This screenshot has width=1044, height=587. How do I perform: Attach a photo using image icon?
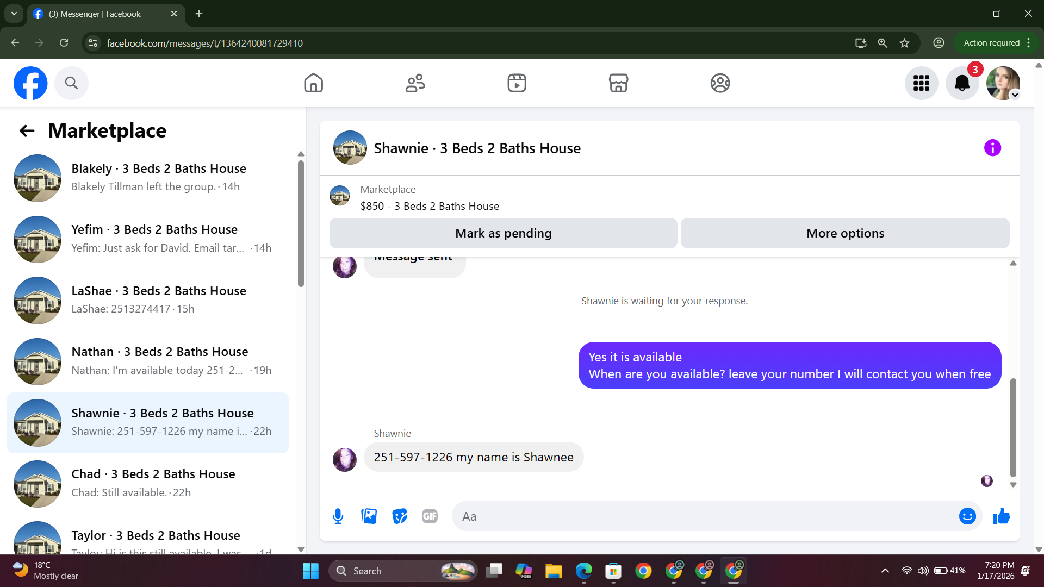pyautogui.click(x=369, y=516)
